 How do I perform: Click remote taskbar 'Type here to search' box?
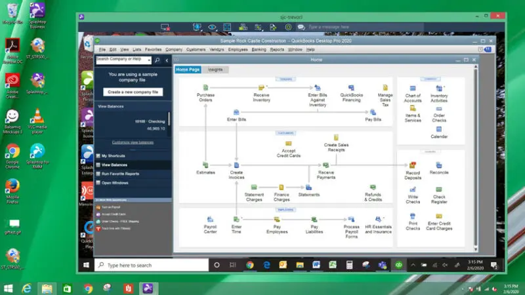[152, 265]
